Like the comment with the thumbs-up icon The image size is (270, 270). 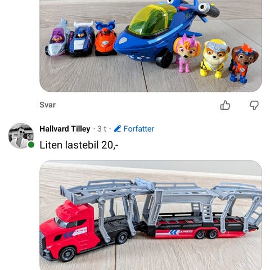(225, 105)
